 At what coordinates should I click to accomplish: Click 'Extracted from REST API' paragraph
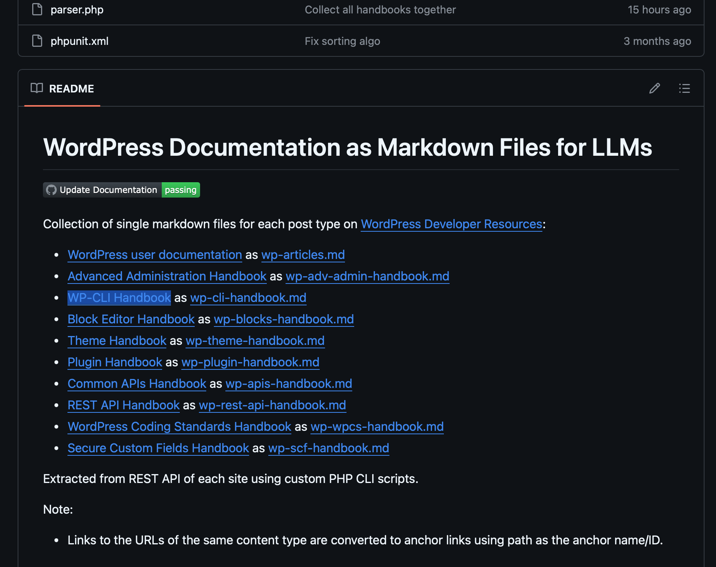click(231, 479)
